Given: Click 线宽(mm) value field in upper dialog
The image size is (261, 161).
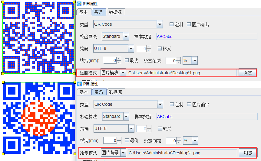Looking at the screenshot, I should pyautogui.click(x=110, y=60).
